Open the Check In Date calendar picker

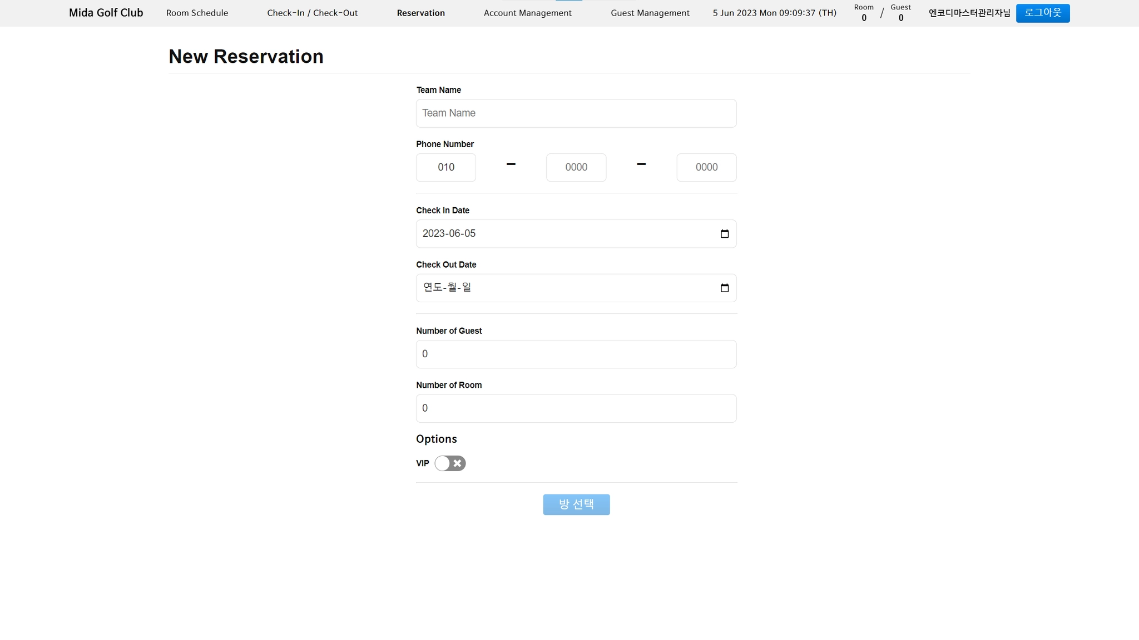click(724, 234)
